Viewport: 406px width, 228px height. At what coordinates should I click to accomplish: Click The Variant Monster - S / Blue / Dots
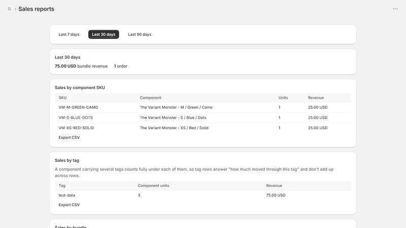[173, 118]
